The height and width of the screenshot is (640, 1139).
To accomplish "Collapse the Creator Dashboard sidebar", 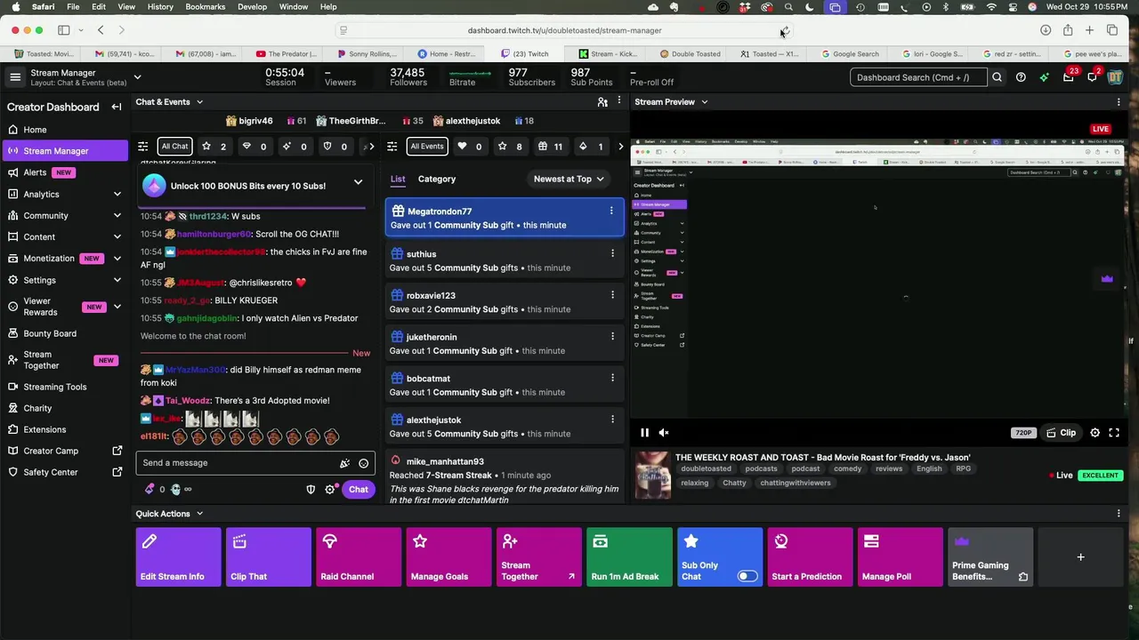I will pos(117,107).
